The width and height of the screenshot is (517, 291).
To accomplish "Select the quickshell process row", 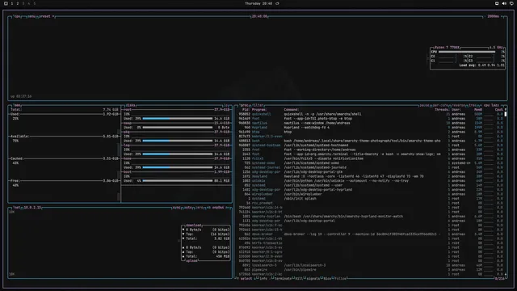I will tap(371, 114).
